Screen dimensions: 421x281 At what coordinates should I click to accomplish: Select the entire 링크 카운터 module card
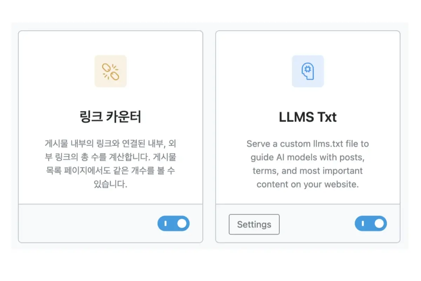pyautogui.click(x=111, y=136)
